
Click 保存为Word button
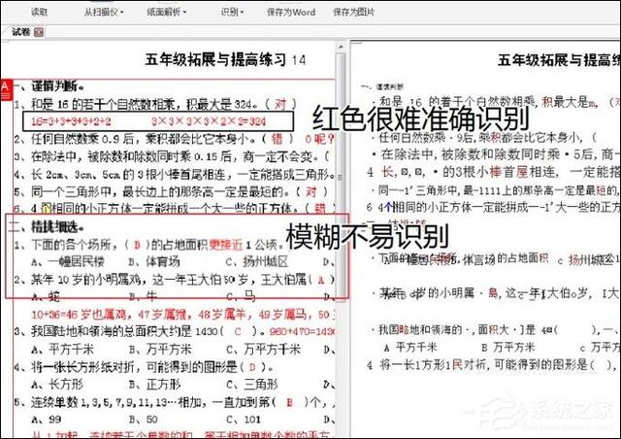click(x=291, y=12)
